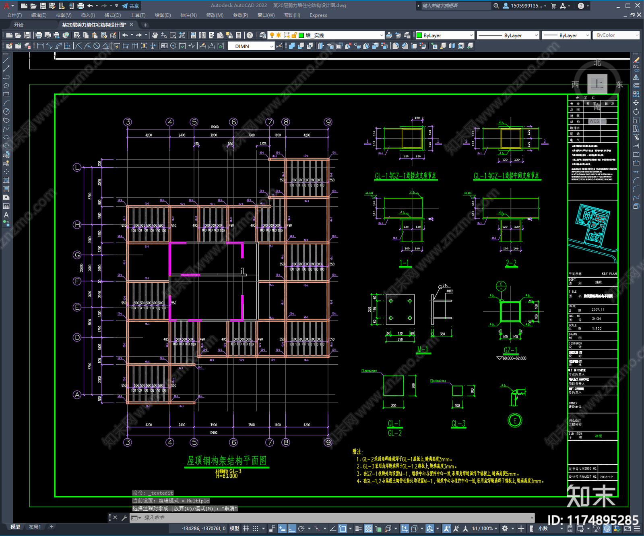Toggle polar tracking in status bar
The image size is (644, 536).
301,528
